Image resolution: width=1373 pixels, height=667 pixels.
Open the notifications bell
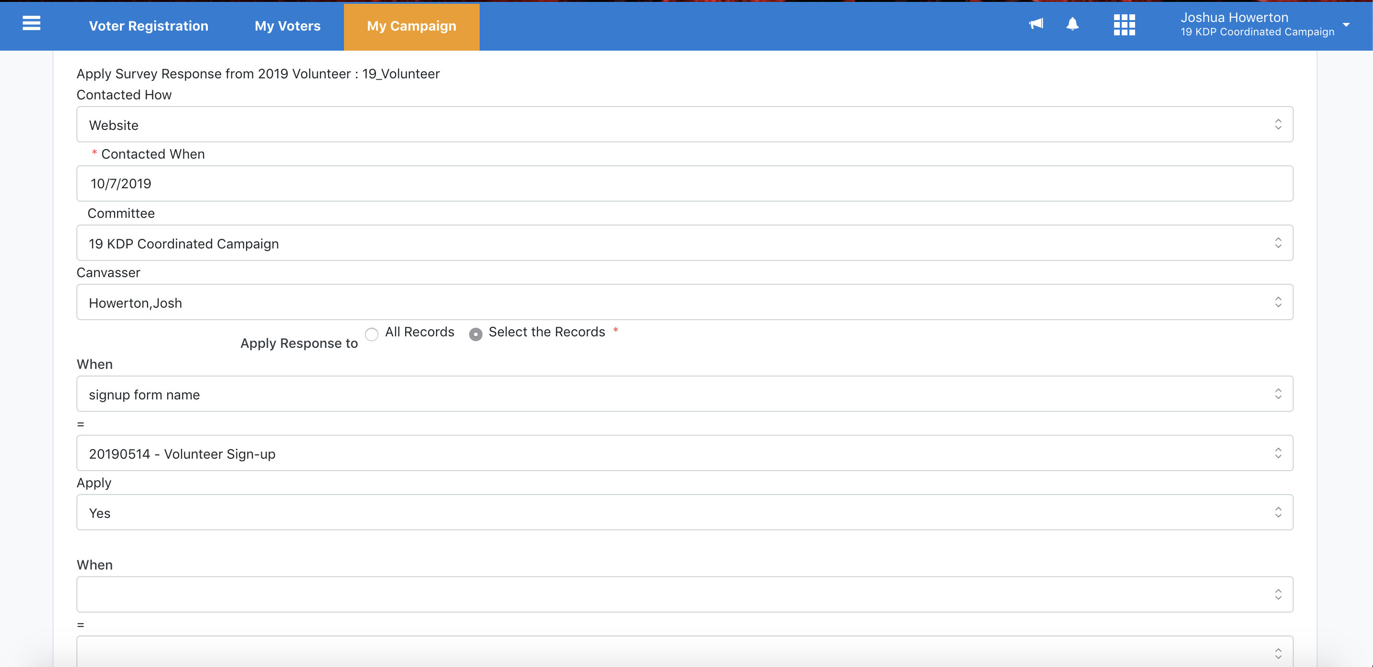(1073, 24)
